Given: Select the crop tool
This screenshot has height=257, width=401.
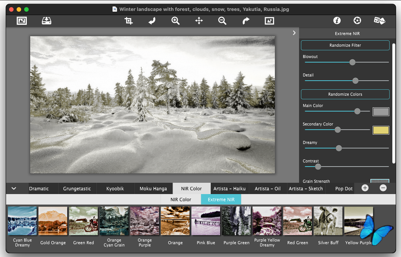Looking at the screenshot, I should coord(128,21).
